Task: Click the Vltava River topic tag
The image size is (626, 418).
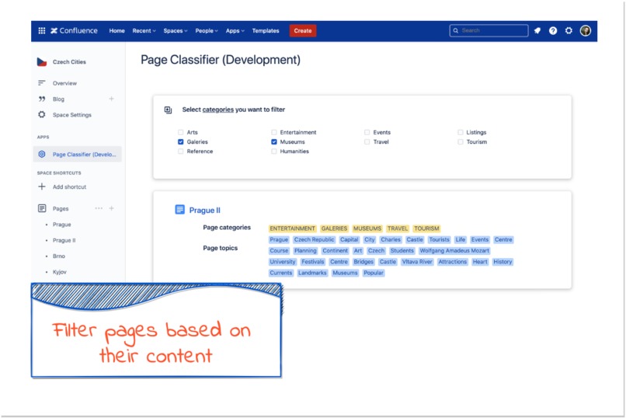Action: coord(417,262)
